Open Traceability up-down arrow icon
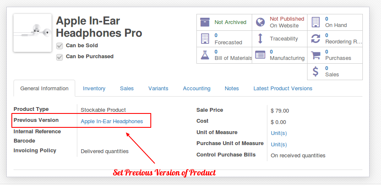Image resolution: width=381 pixels, height=186 pixels. coord(260,38)
